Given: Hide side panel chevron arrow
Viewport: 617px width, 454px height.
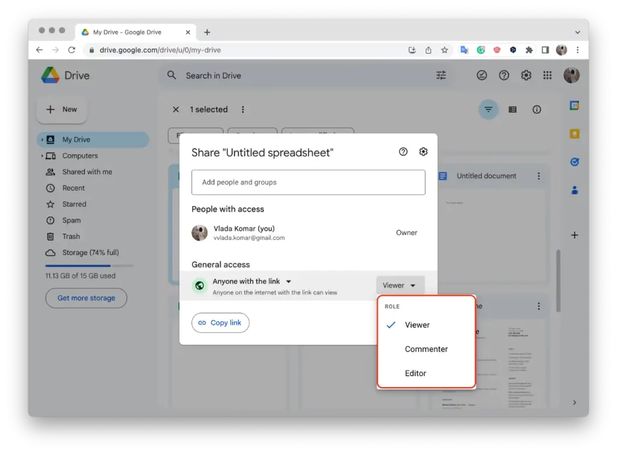Looking at the screenshot, I should pyautogui.click(x=574, y=402).
